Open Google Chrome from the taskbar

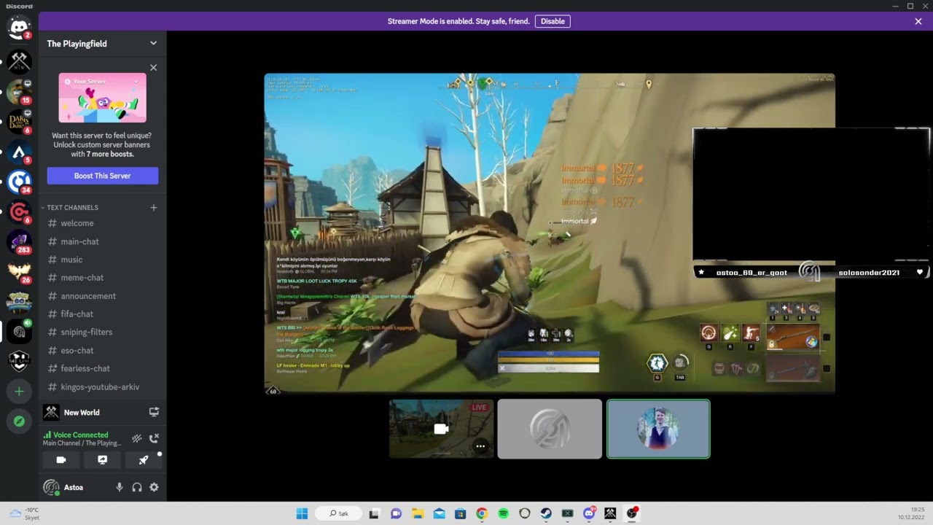(482, 513)
